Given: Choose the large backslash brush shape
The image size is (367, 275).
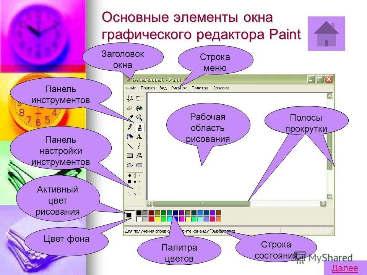Looking at the screenshot, I should click(130, 194).
